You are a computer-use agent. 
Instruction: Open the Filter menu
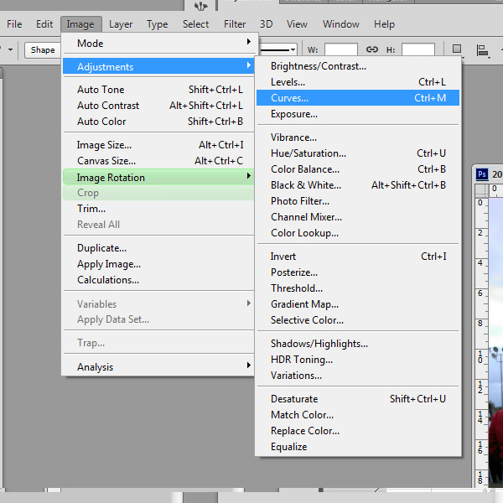click(x=235, y=24)
